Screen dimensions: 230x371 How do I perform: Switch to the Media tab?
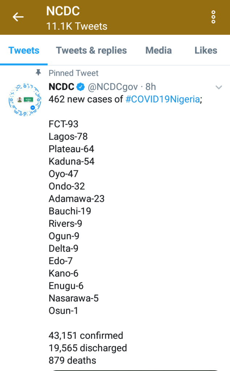pos(159,50)
